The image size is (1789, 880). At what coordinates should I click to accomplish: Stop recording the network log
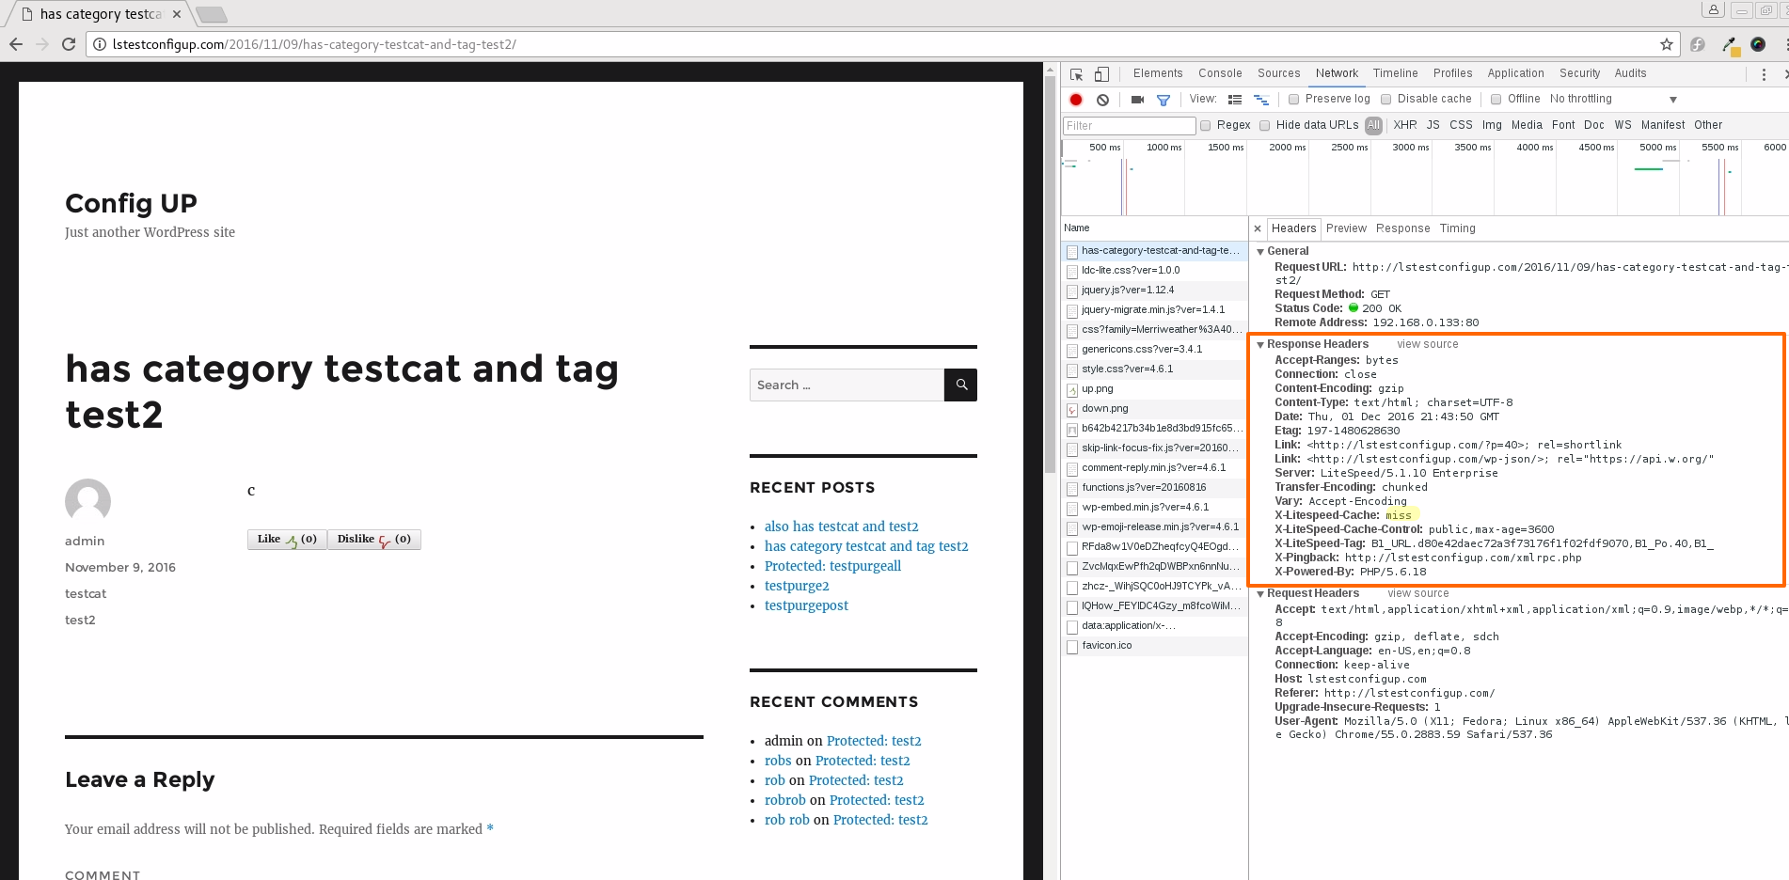tap(1076, 100)
